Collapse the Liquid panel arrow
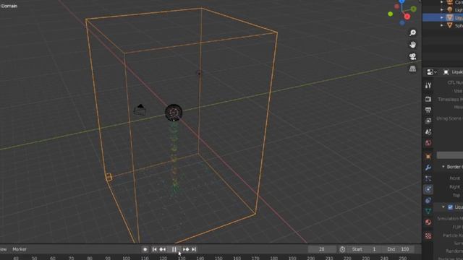The image size is (463, 260). tap(443, 207)
